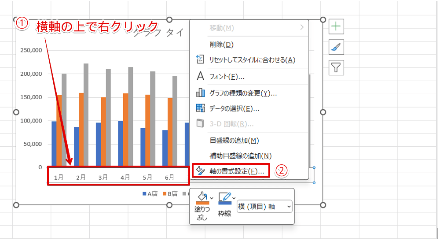Image resolution: width=447 pixels, height=241 pixels.
Task: Click the data select grid icon
Action: [x=201, y=108]
